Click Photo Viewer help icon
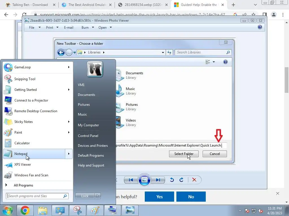The width and height of the screenshot is (289, 216). click(260, 27)
